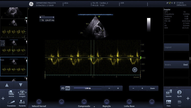Open the Paciente patient icon
The image size is (191, 108).
point(22,103)
